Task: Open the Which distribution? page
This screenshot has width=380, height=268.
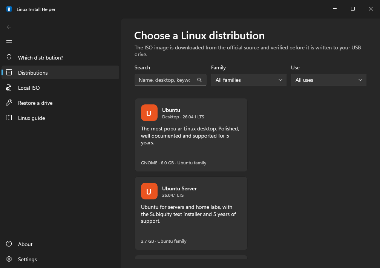Action: pyautogui.click(x=60, y=57)
